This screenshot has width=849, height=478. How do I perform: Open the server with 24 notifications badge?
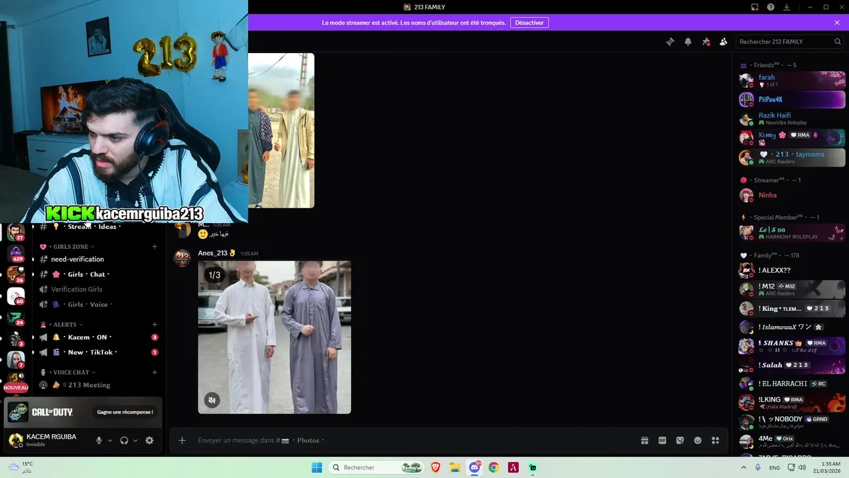click(x=16, y=317)
